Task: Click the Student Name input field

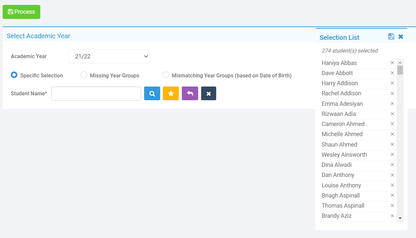Action: tap(96, 94)
